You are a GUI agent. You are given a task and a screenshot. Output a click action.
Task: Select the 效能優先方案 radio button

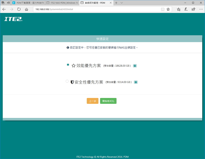(x=68, y=65)
